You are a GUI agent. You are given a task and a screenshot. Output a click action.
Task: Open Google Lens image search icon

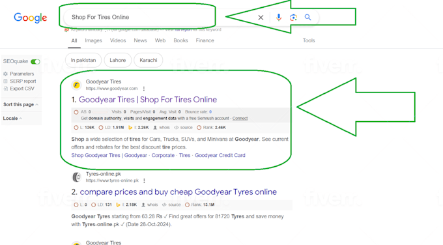[x=293, y=18]
